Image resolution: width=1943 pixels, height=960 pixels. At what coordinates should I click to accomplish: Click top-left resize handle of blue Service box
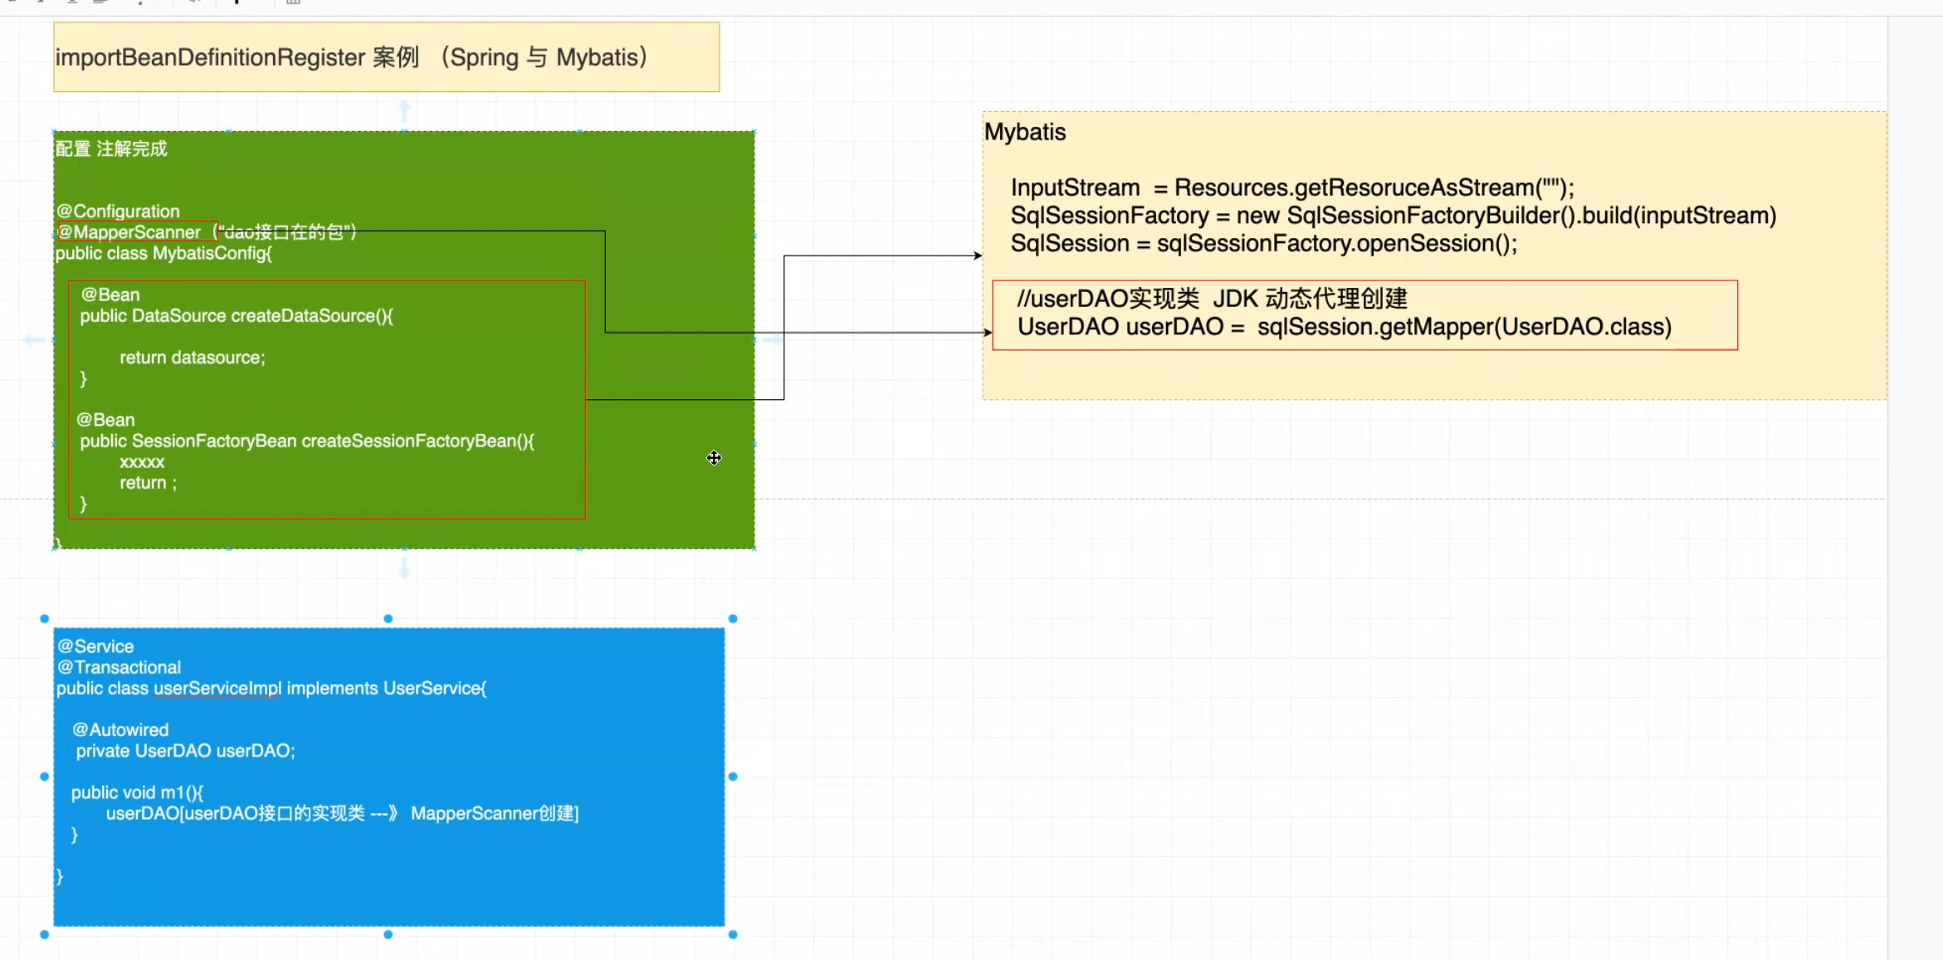(45, 619)
